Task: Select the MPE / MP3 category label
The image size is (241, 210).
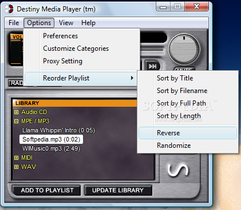Action: coord(35,121)
